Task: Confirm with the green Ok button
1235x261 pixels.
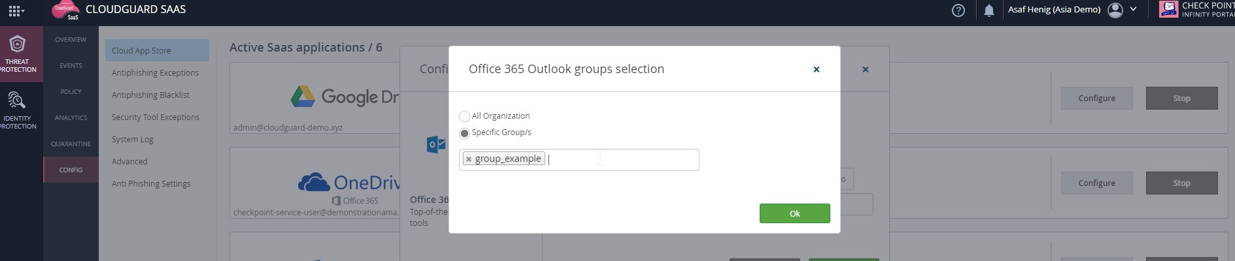Action: pos(795,213)
